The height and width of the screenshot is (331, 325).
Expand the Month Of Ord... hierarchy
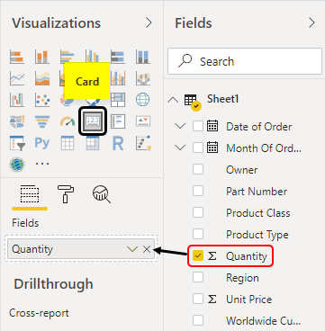(x=180, y=148)
